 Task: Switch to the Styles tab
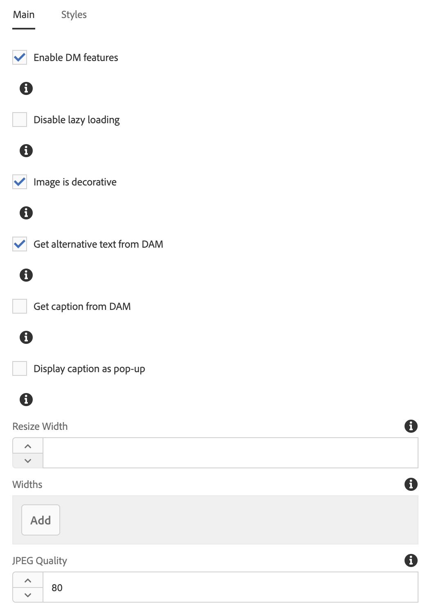tap(74, 14)
